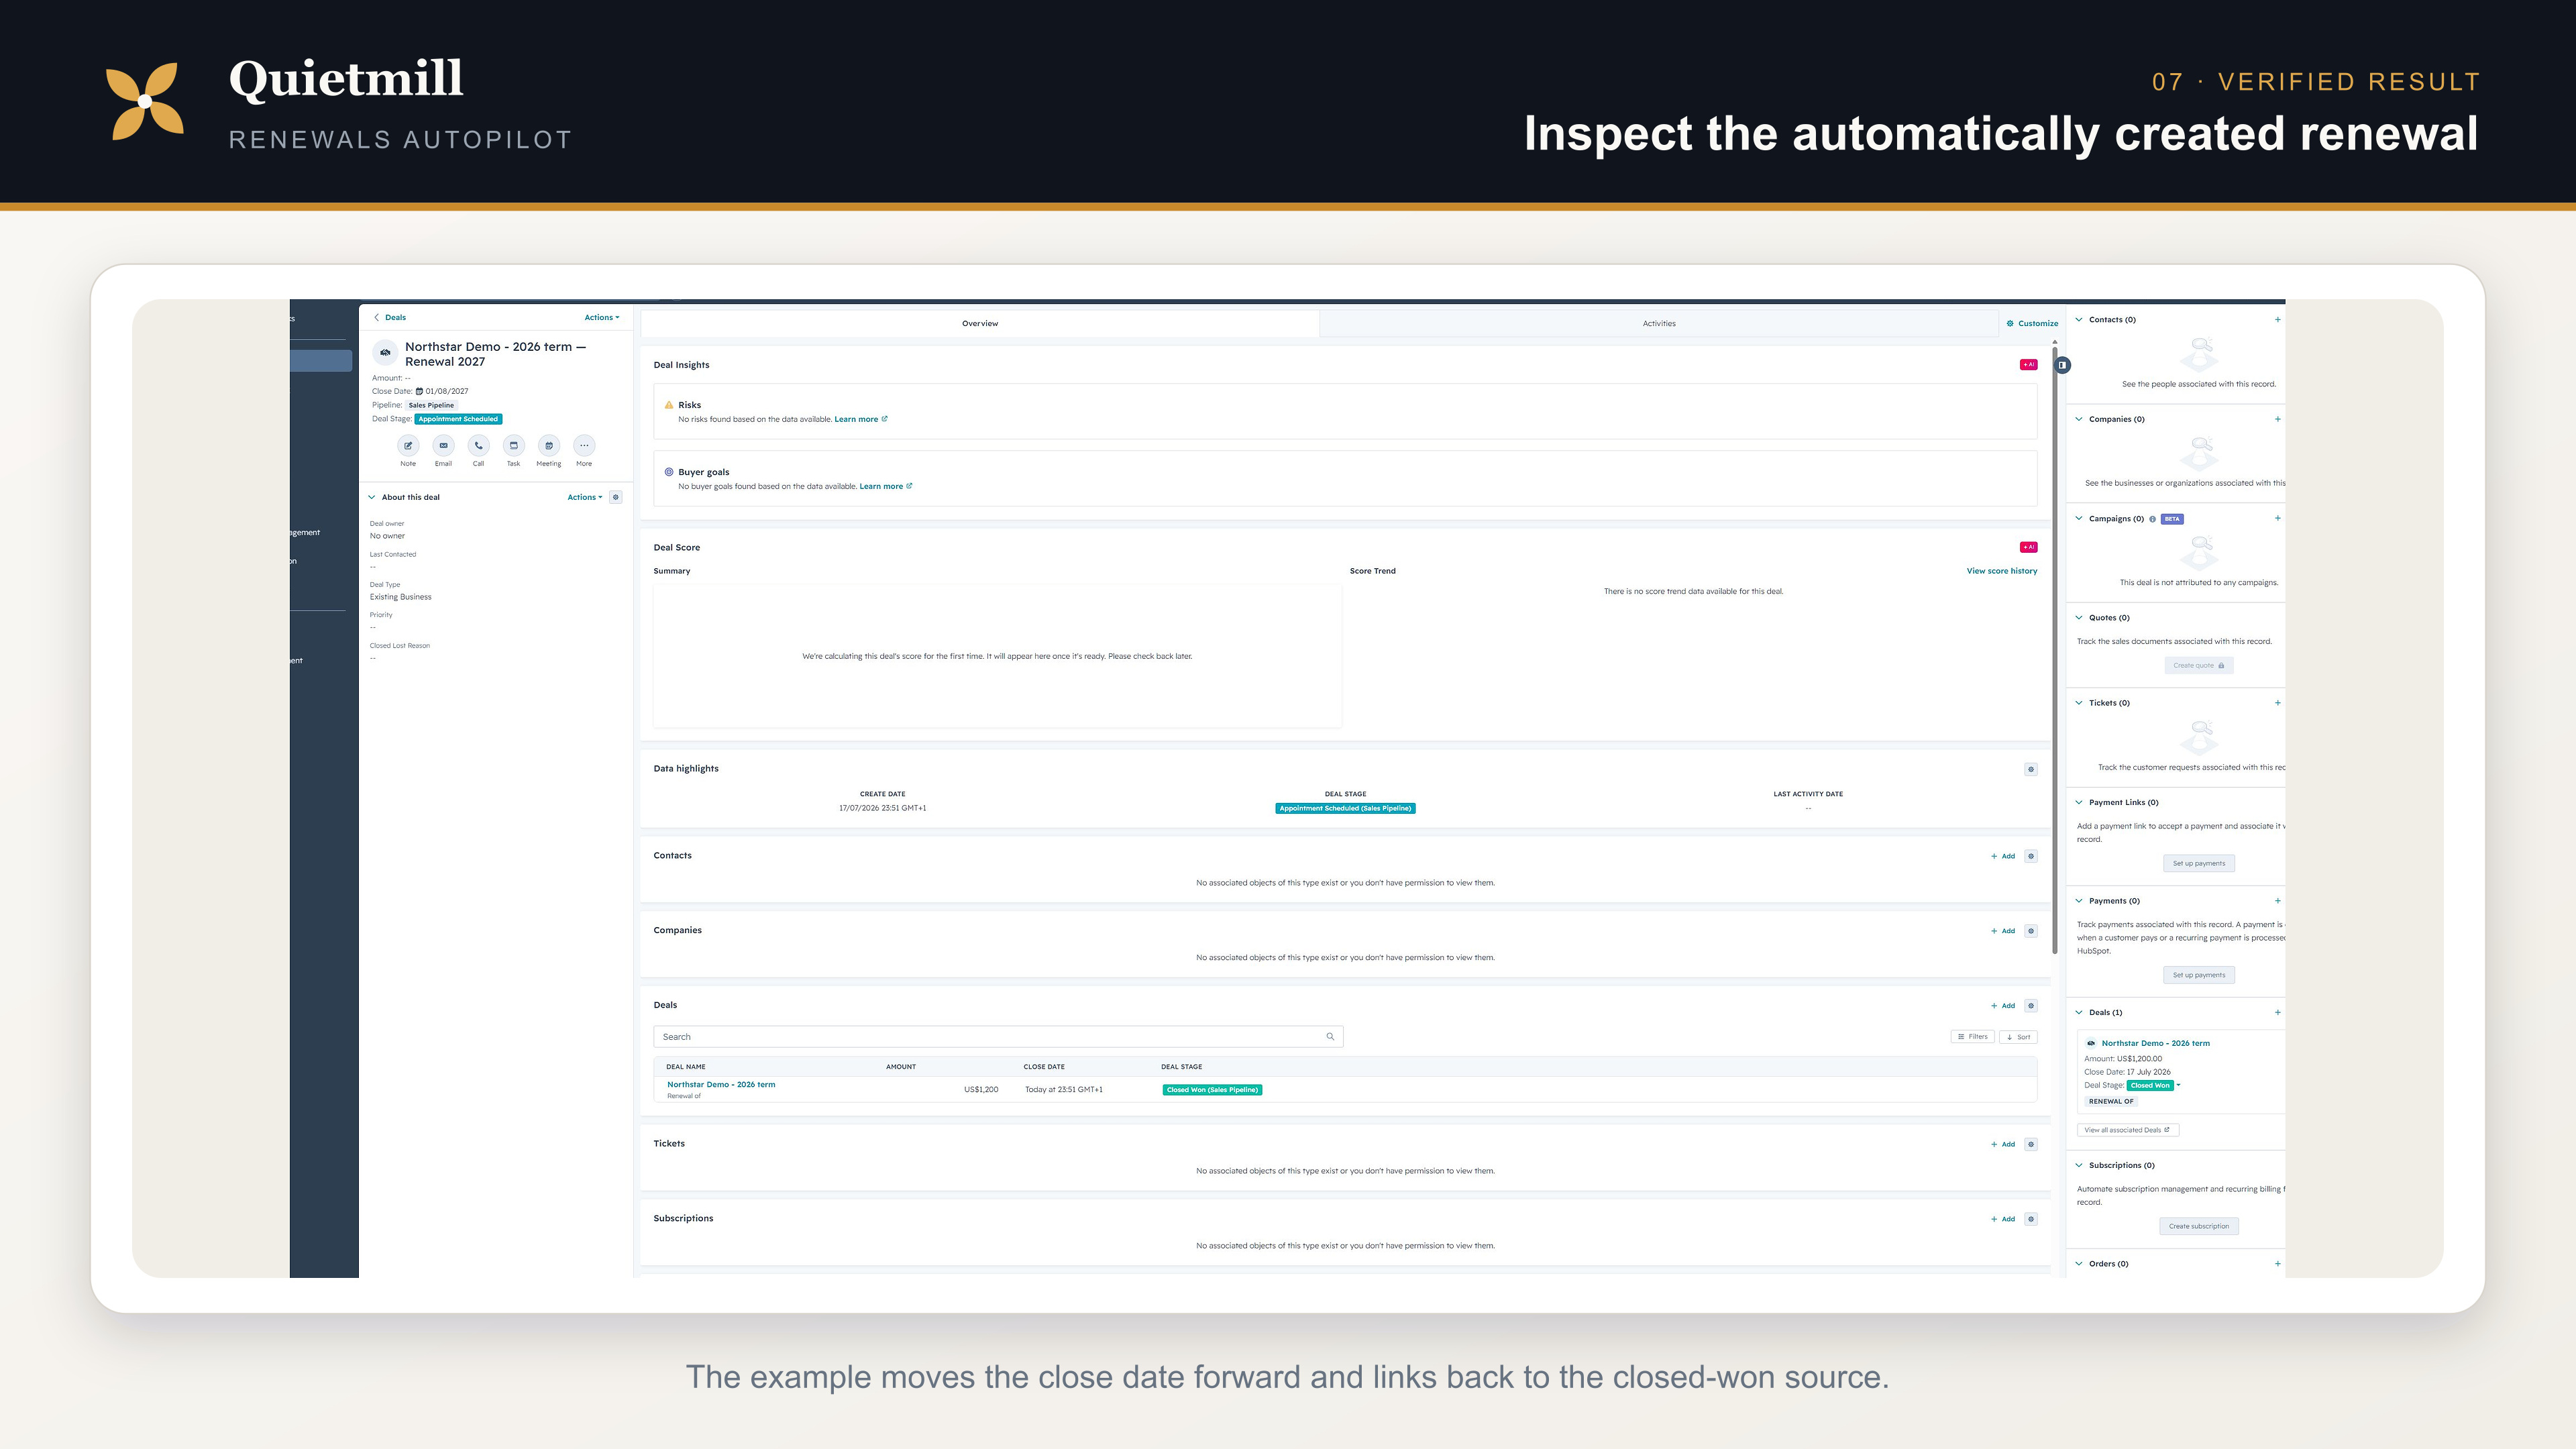This screenshot has width=2576, height=1449.
Task: Create a Task for the deal
Action: 513,445
